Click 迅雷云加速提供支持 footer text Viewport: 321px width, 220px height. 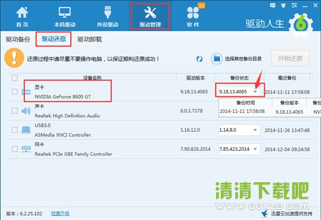[x=291, y=214]
